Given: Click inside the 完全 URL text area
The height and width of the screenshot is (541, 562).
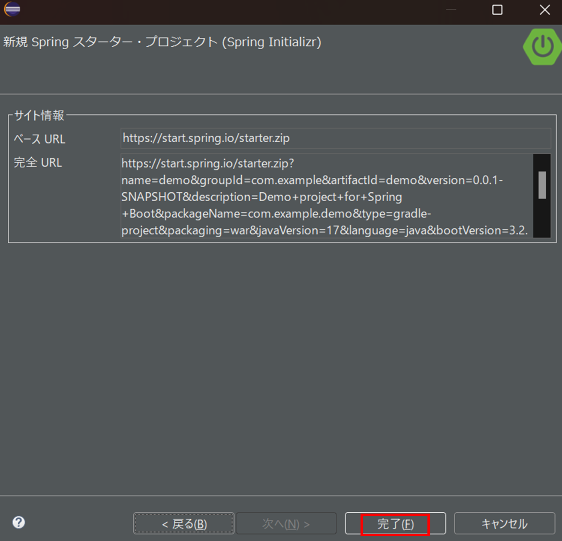Looking at the screenshot, I should [300, 197].
